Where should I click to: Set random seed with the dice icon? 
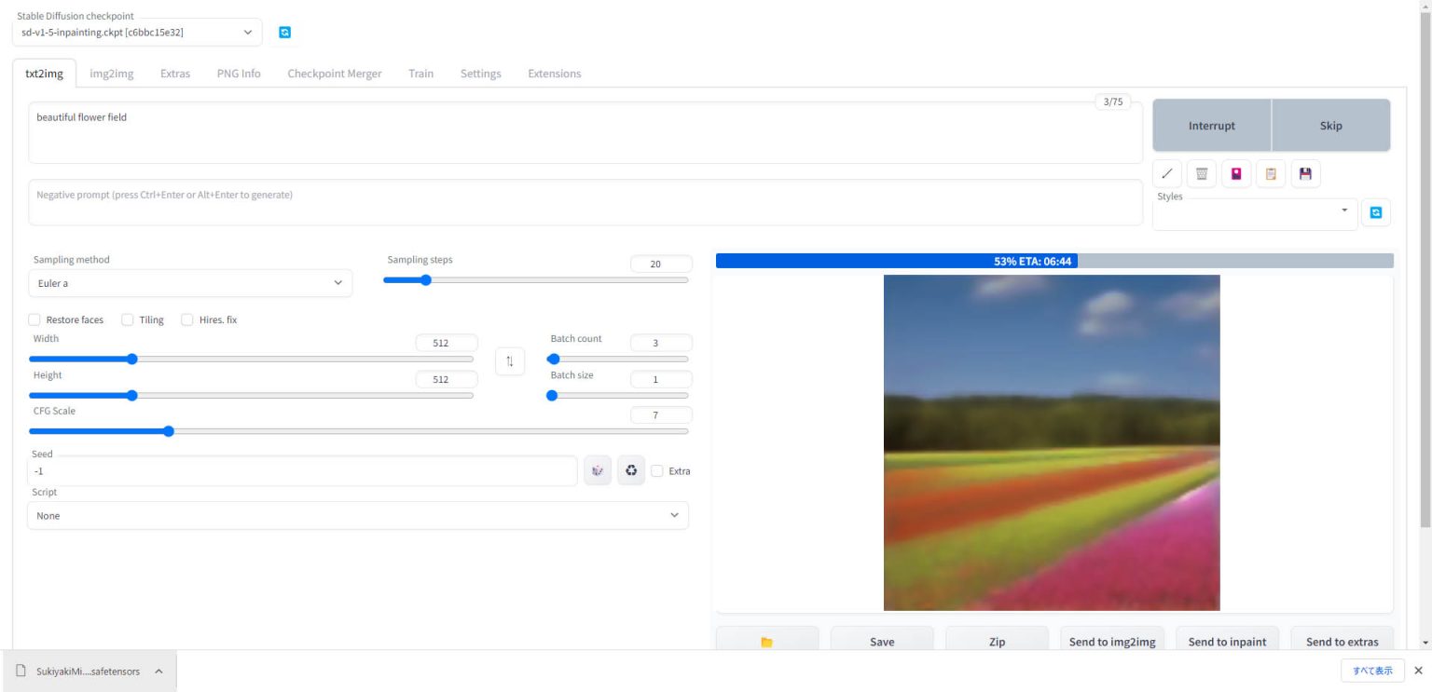click(x=598, y=470)
